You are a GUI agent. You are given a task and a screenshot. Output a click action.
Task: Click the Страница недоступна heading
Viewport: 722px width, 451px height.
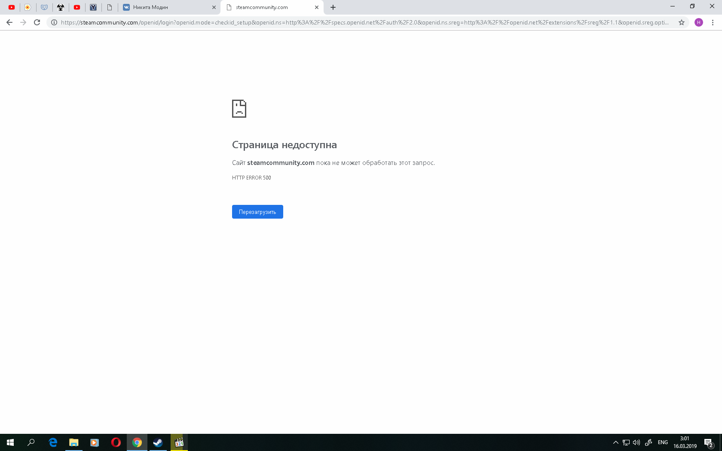point(285,145)
